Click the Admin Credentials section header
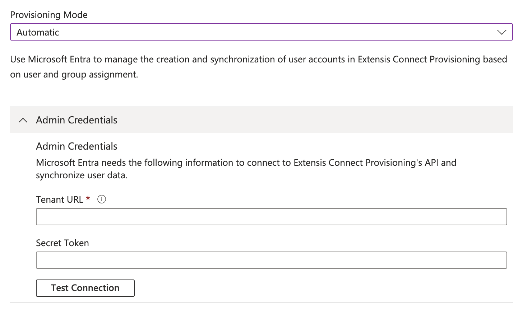 pos(76,120)
